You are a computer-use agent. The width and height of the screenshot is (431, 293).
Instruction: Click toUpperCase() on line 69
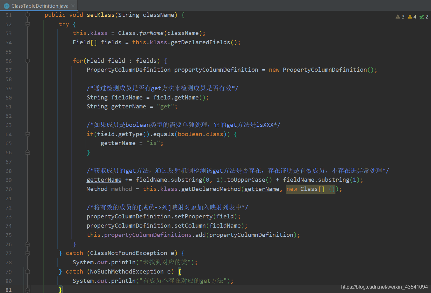[249, 180]
